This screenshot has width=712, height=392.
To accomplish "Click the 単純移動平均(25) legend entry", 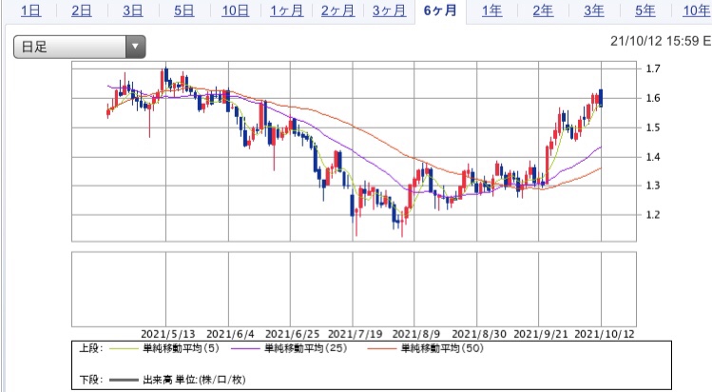I will pos(305,348).
